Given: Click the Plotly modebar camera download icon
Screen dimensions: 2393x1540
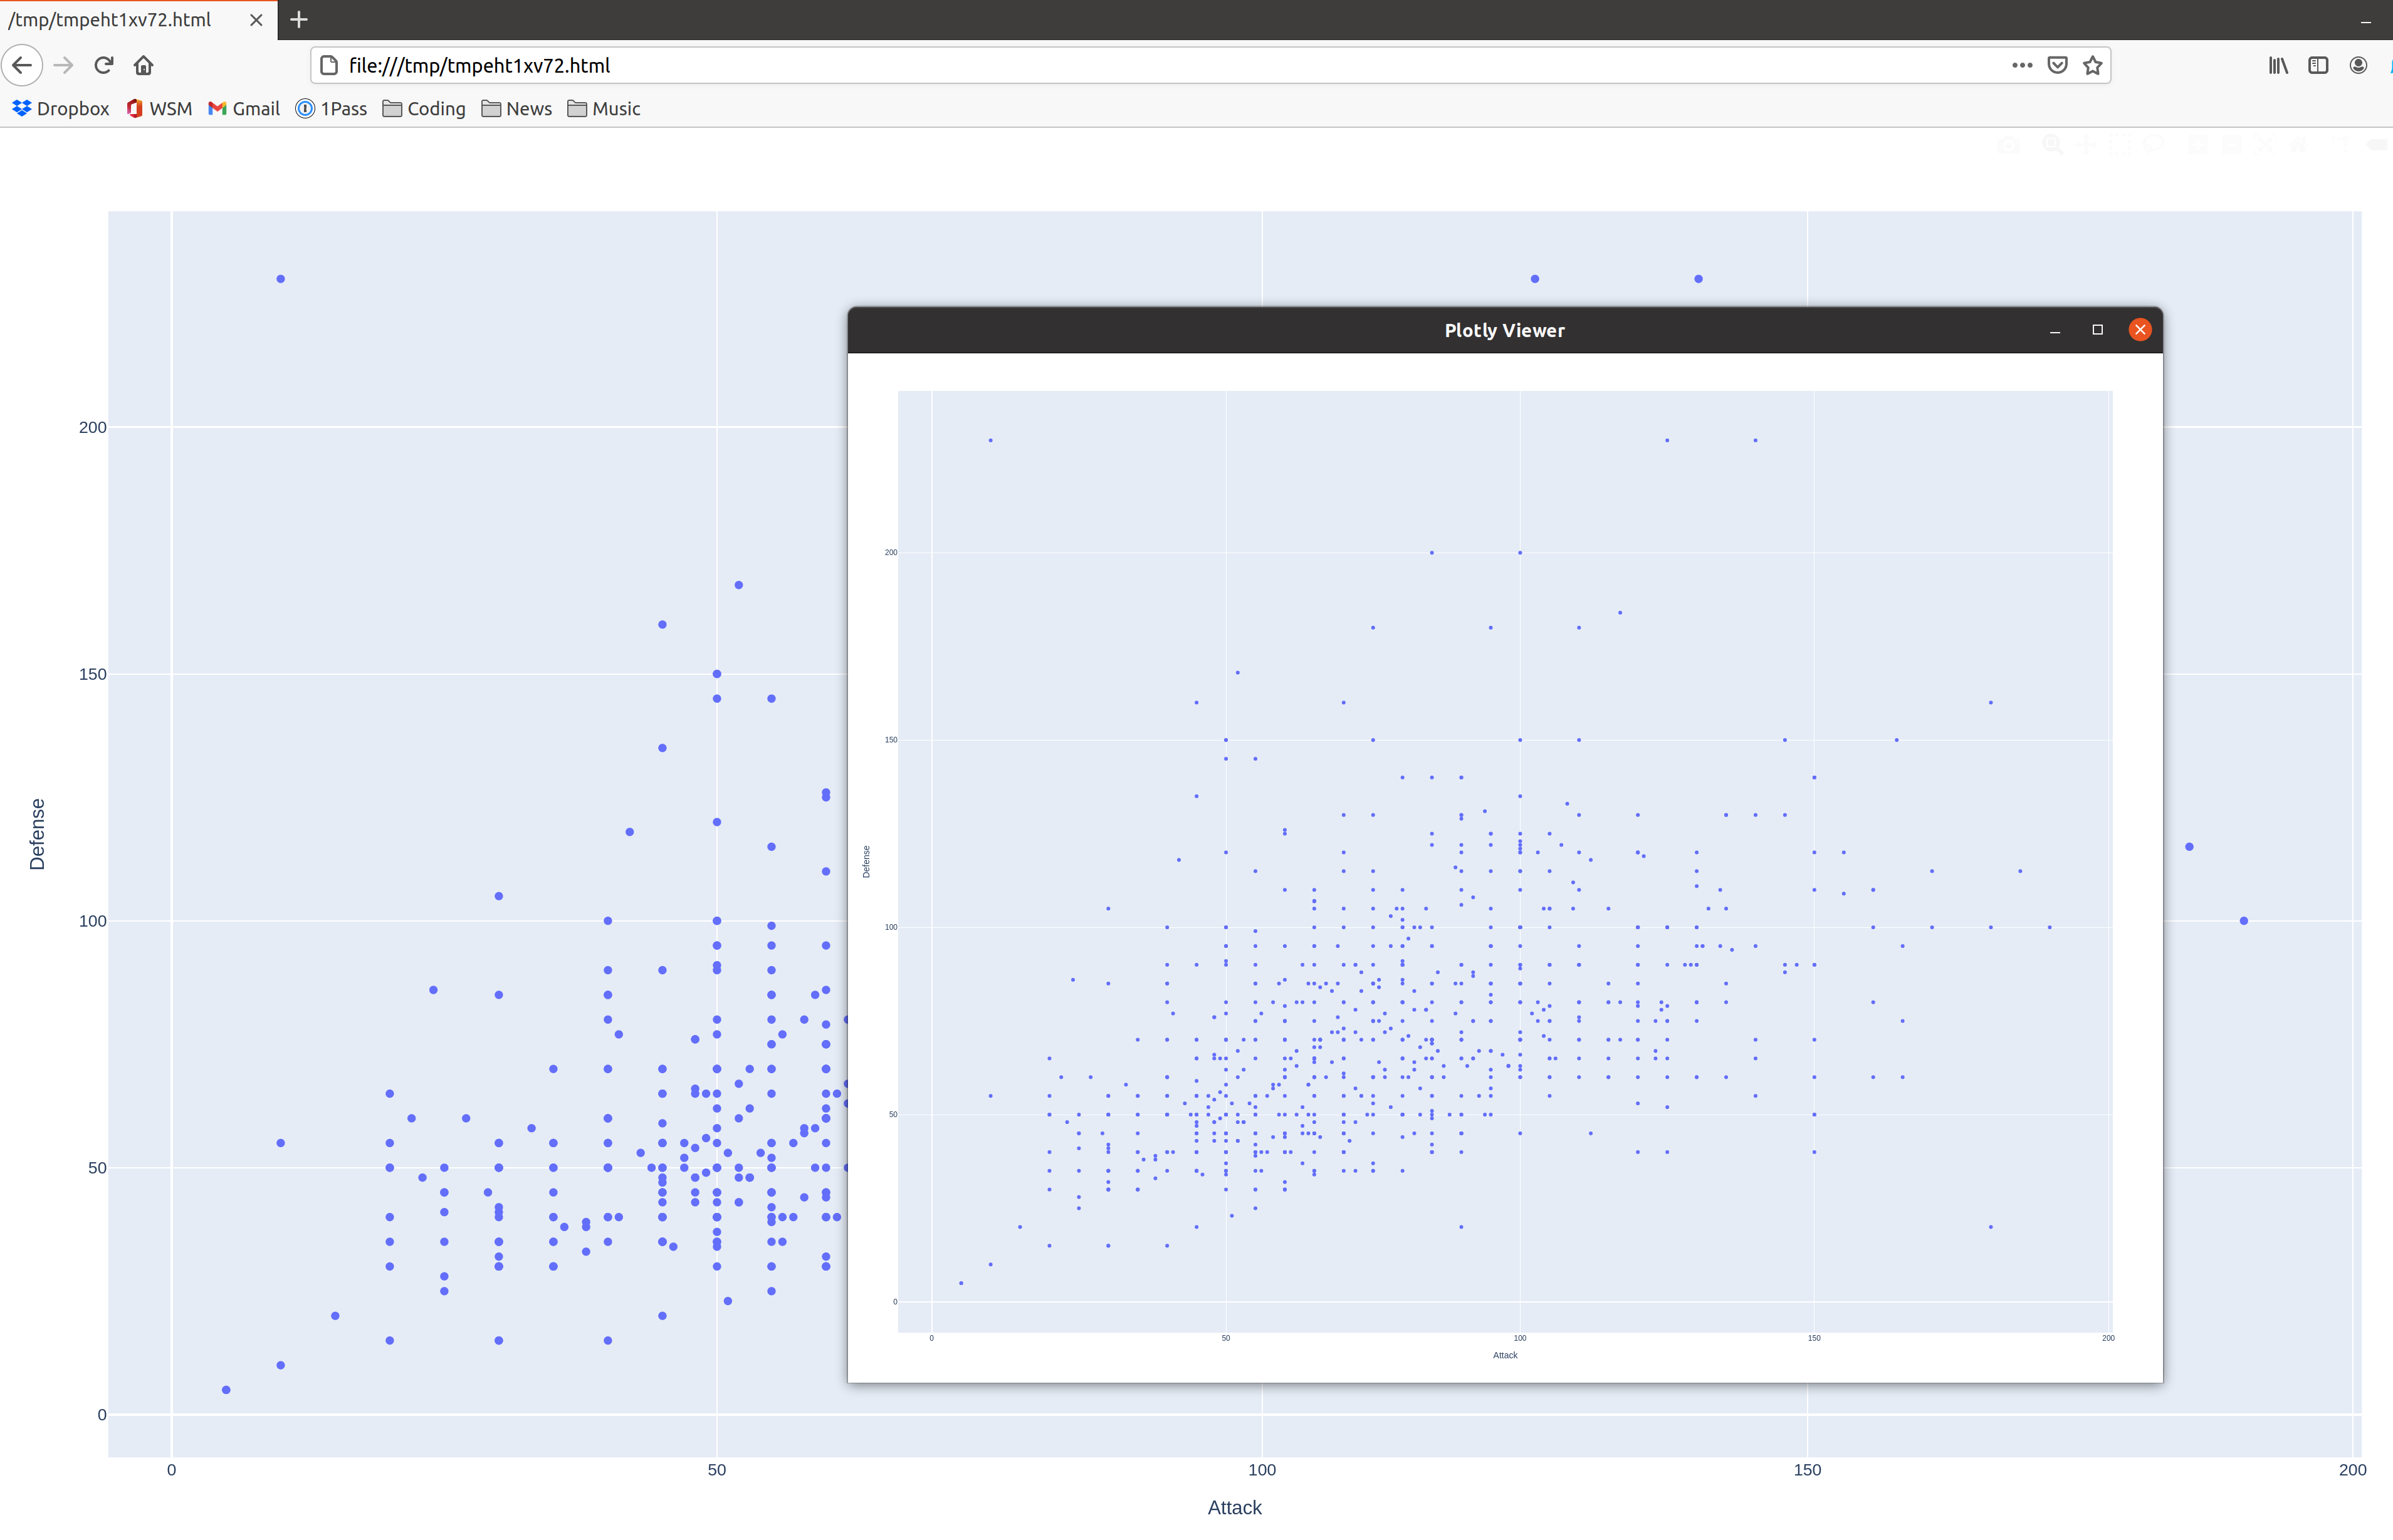Looking at the screenshot, I should coord(2009,145).
